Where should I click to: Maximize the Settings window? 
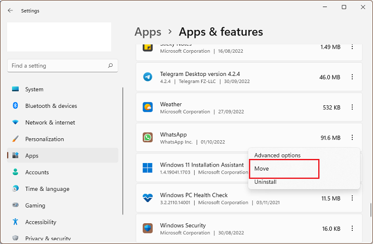[344, 7]
